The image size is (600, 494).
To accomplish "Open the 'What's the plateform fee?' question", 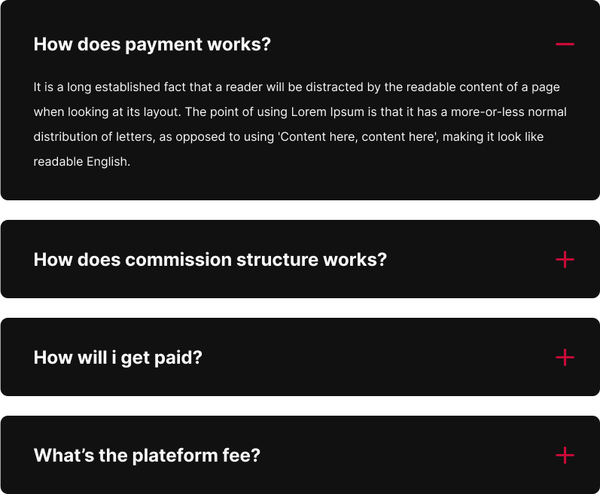I will 147,456.
